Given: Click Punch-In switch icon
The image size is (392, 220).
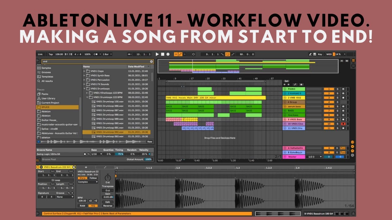Looking at the screenshot, I should [x=222, y=54].
